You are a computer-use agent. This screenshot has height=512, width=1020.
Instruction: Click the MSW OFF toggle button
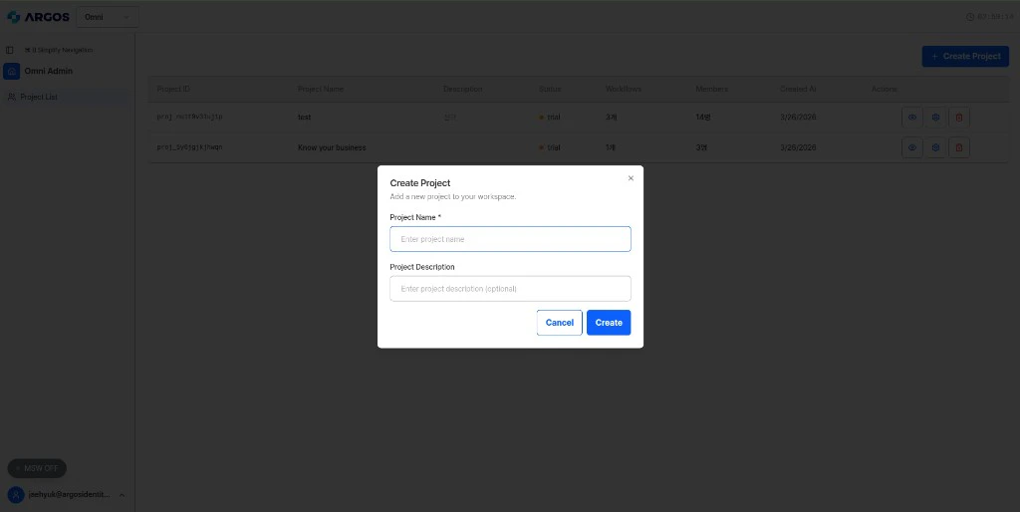pyautogui.click(x=37, y=468)
